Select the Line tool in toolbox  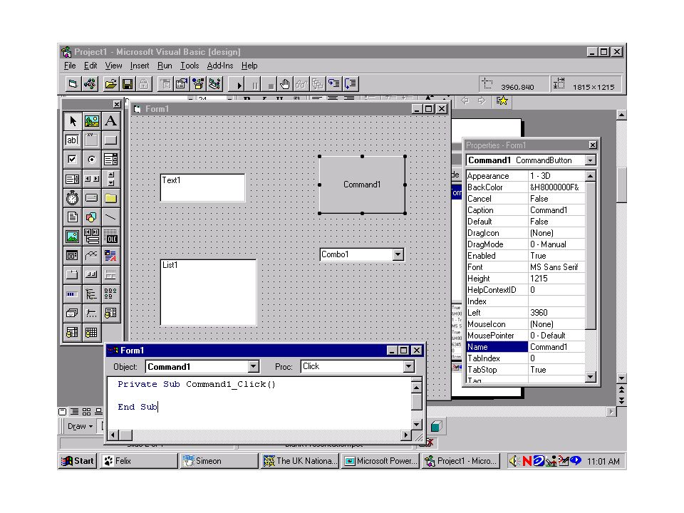pyautogui.click(x=111, y=217)
